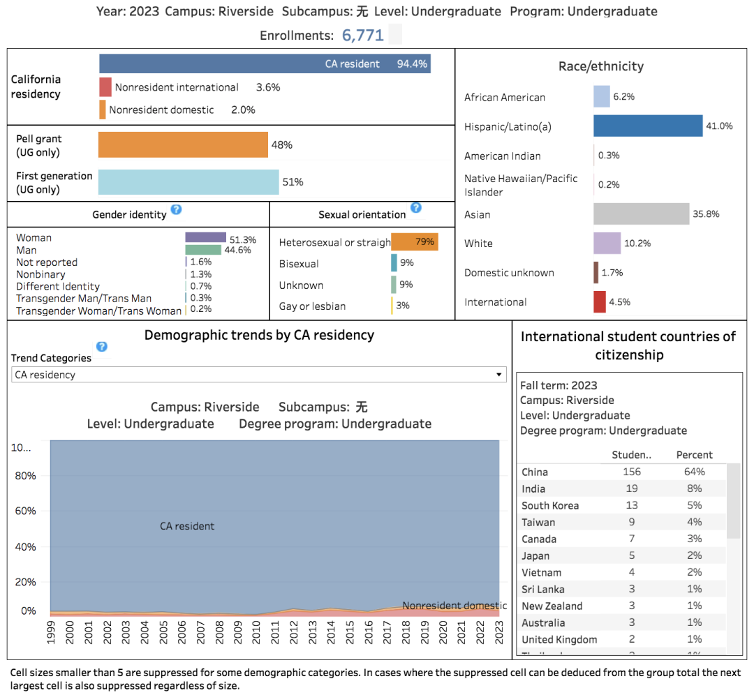Click the Domestic unknown brown bar
Image resolution: width=754 pixels, height=695 pixels.
(596, 273)
